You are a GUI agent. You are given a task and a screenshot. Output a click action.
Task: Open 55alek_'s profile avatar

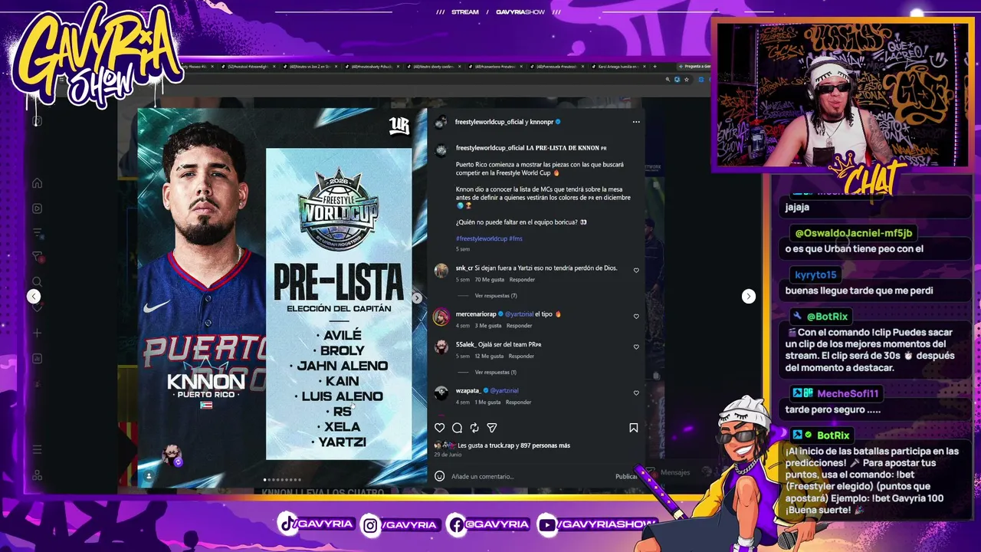pyautogui.click(x=441, y=347)
